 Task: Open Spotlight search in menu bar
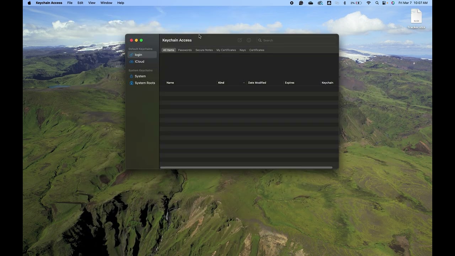pos(377,3)
